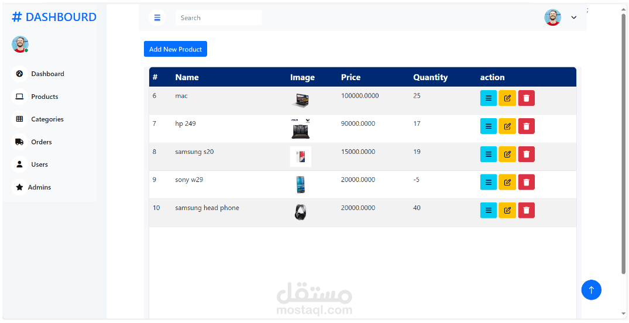Delete the samsung head phone product
The image size is (629, 323).
tap(526, 210)
